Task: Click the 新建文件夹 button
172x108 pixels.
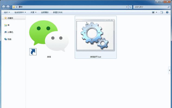Action: pyautogui.click(x=58, y=12)
